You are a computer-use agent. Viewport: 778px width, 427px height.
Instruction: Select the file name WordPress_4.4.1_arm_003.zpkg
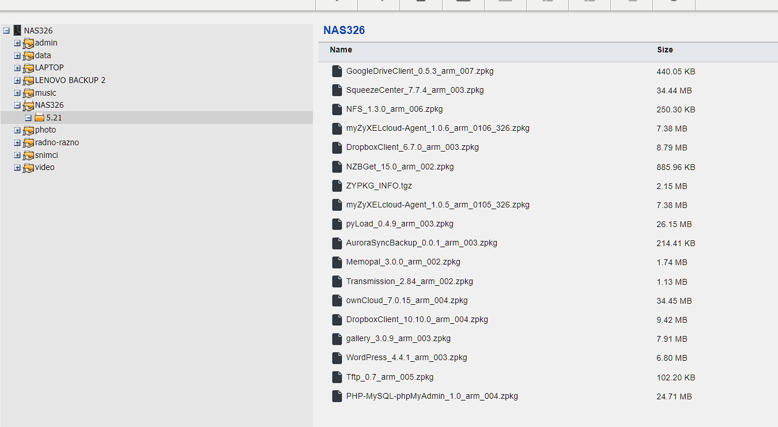click(407, 357)
